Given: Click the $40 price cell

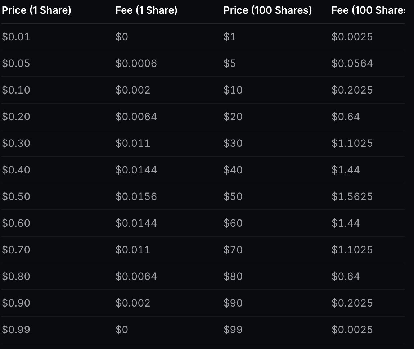Looking at the screenshot, I should coord(233,170).
